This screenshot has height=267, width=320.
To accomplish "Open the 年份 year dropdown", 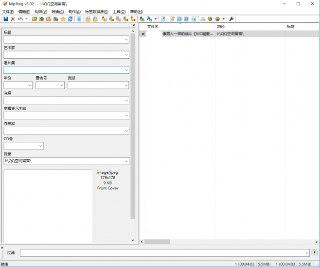I will pyautogui.click(x=29, y=85).
